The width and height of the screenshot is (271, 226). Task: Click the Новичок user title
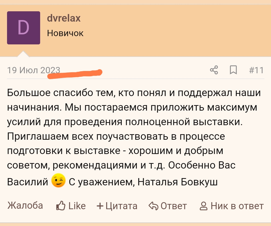[x=65, y=33]
